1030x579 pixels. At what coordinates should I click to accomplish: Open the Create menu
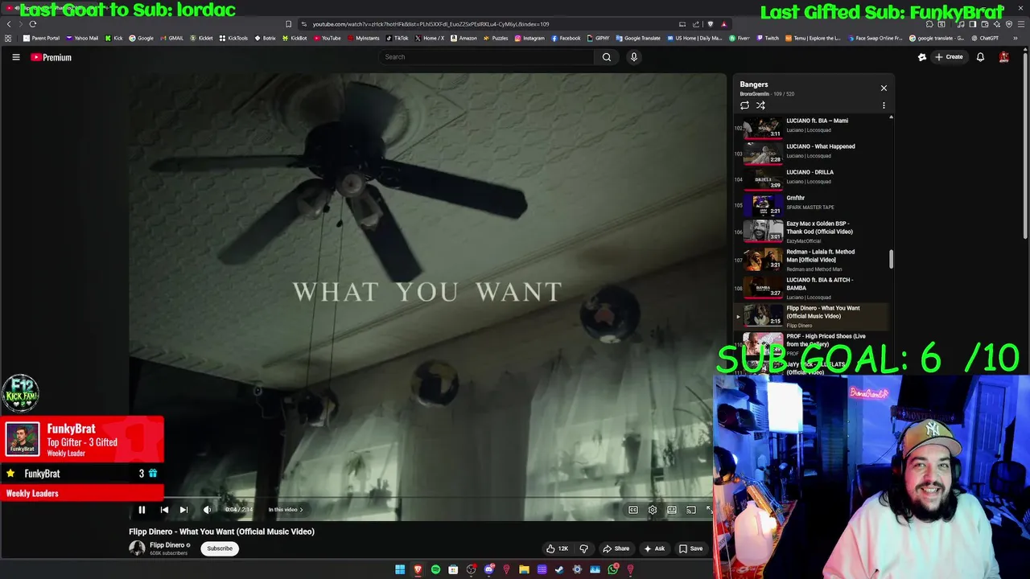[949, 57]
